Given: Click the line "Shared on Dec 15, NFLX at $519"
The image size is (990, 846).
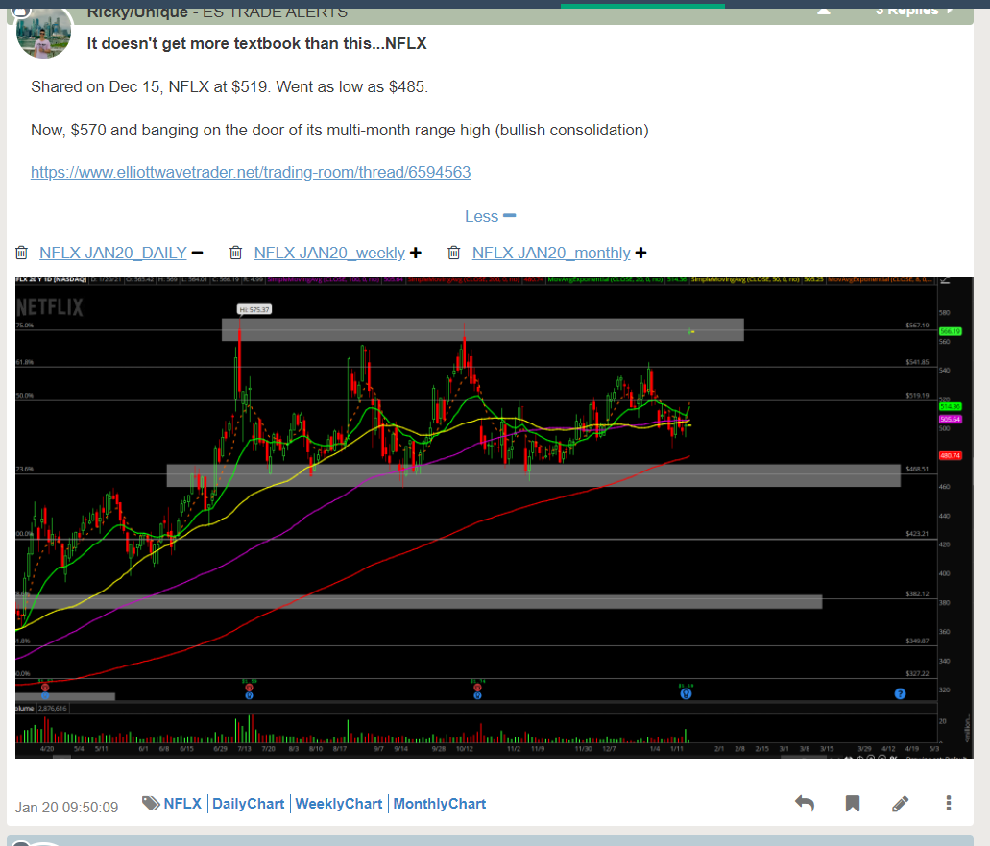Looking at the screenshot, I should click(x=229, y=86).
